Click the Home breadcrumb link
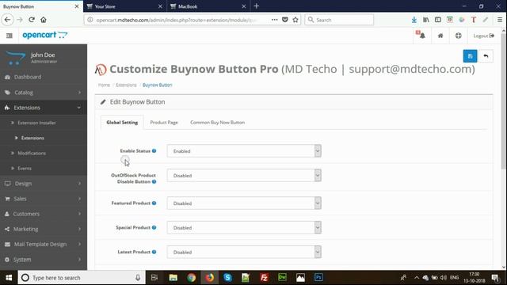The image size is (507, 285). click(104, 85)
